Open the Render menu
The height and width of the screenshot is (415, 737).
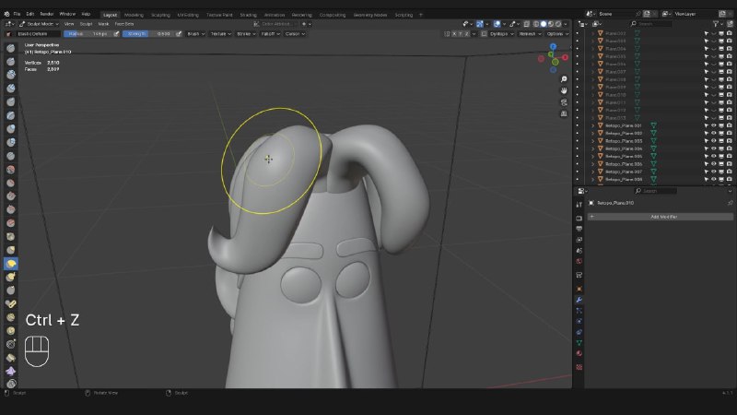point(47,14)
